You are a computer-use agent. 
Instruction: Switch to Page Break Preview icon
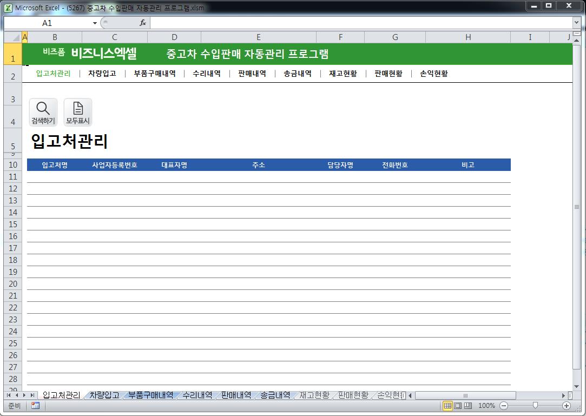(468, 406)
